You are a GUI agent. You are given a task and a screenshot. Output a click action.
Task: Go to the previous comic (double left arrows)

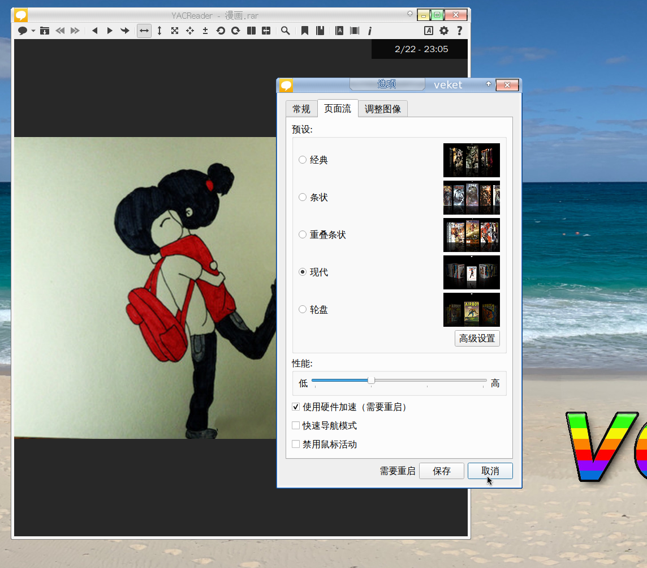point(60,31)
